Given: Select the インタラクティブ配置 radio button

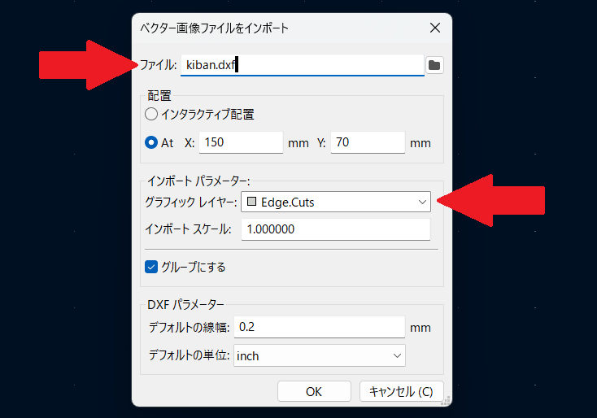Looking at the screenshot, I should tap(151, 114).
